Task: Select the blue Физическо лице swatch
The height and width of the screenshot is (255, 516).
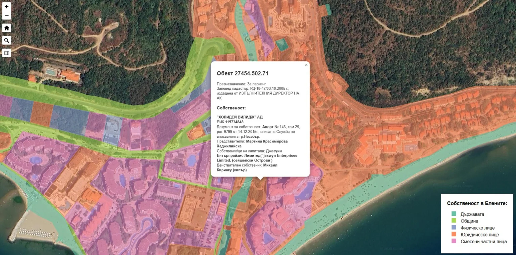Action: tap(454, 228)
